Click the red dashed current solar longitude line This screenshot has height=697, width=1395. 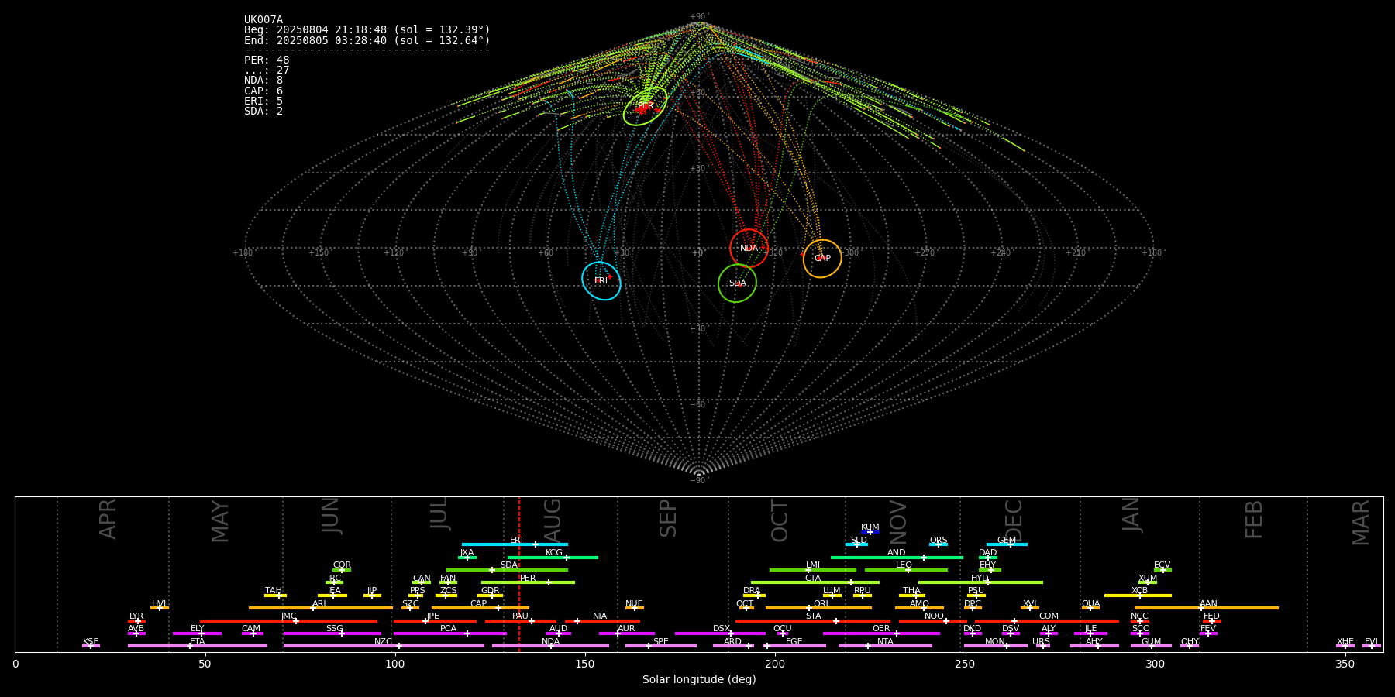(x=519, y=574)
